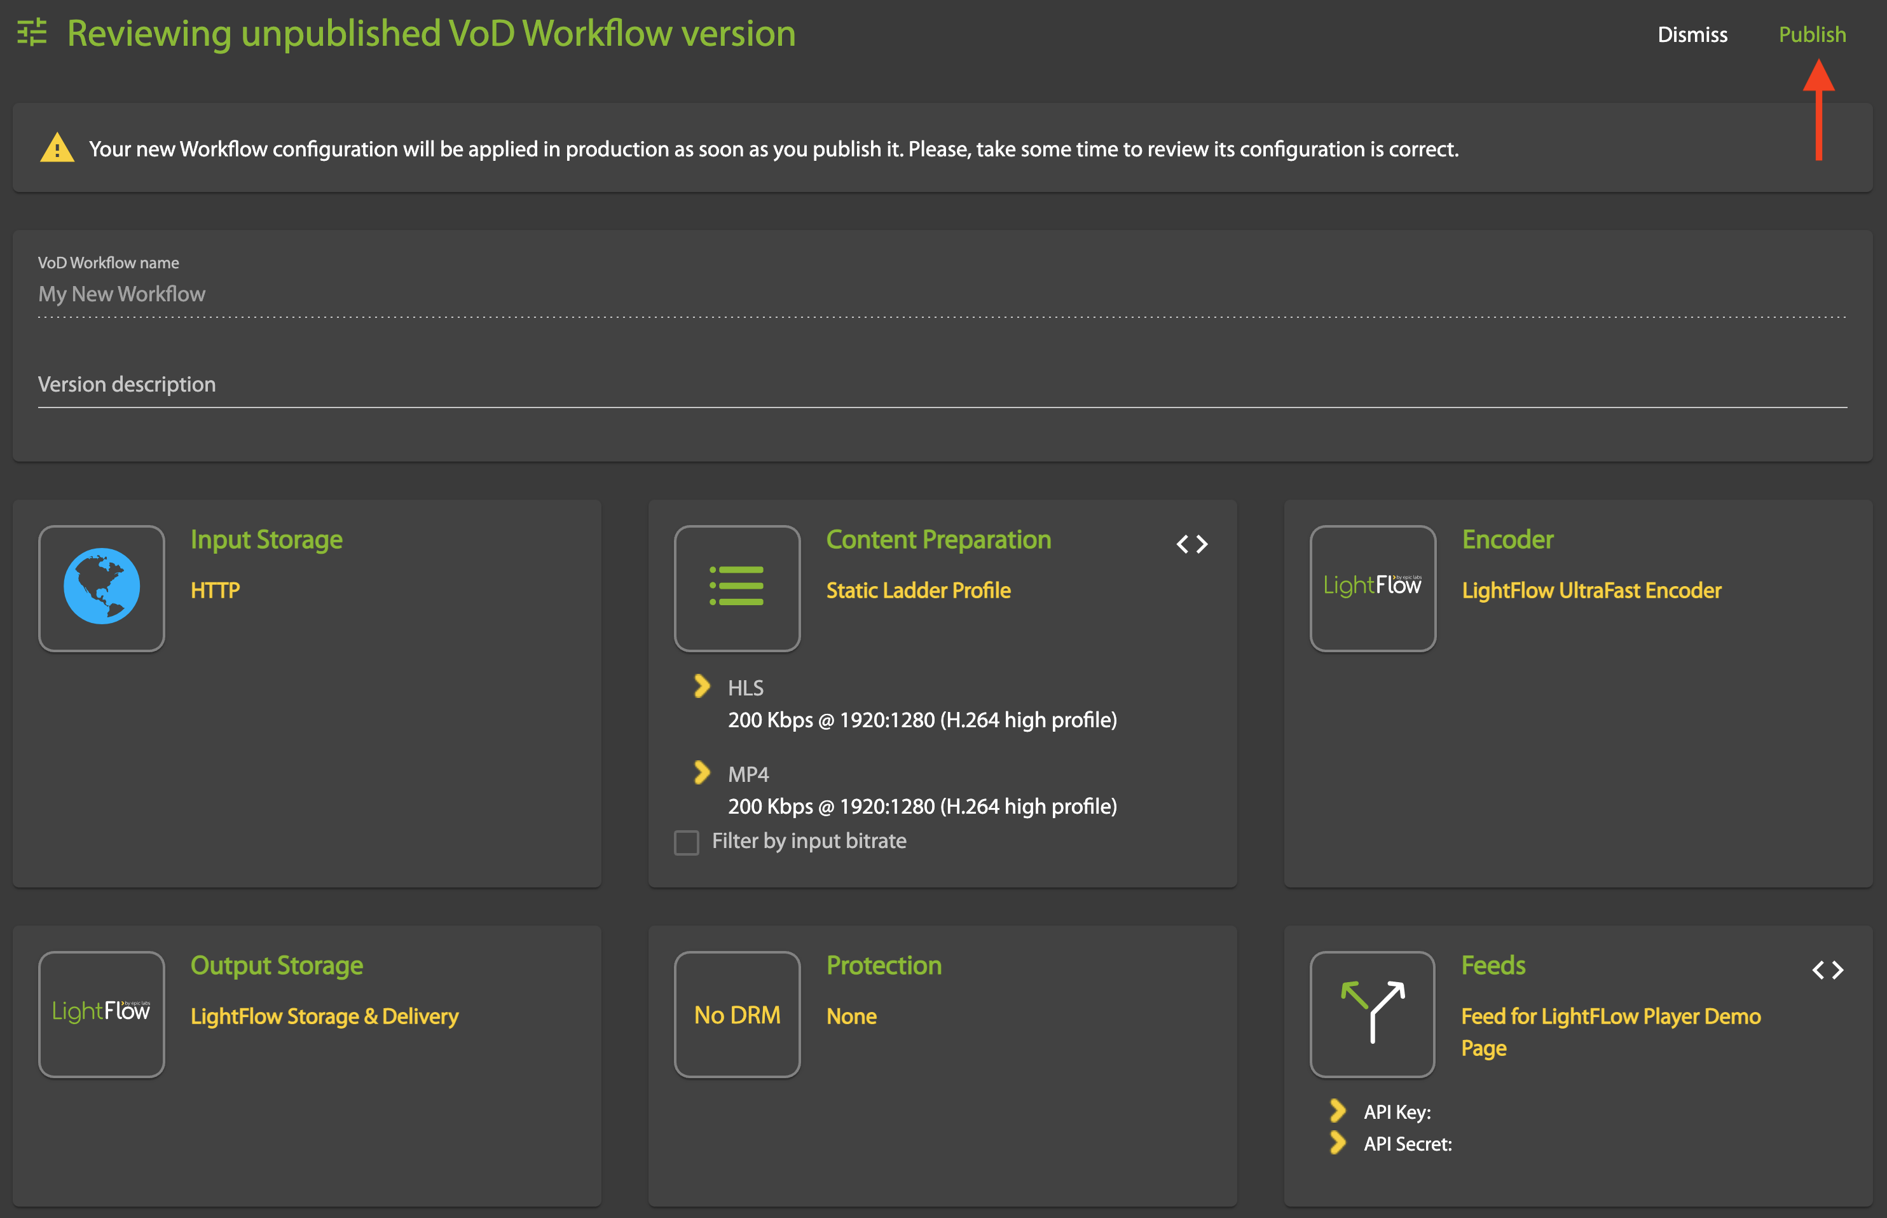Expand the API Secret chevron
Viewport: 1887px width, 1218px height.
coord(1337,1142)
